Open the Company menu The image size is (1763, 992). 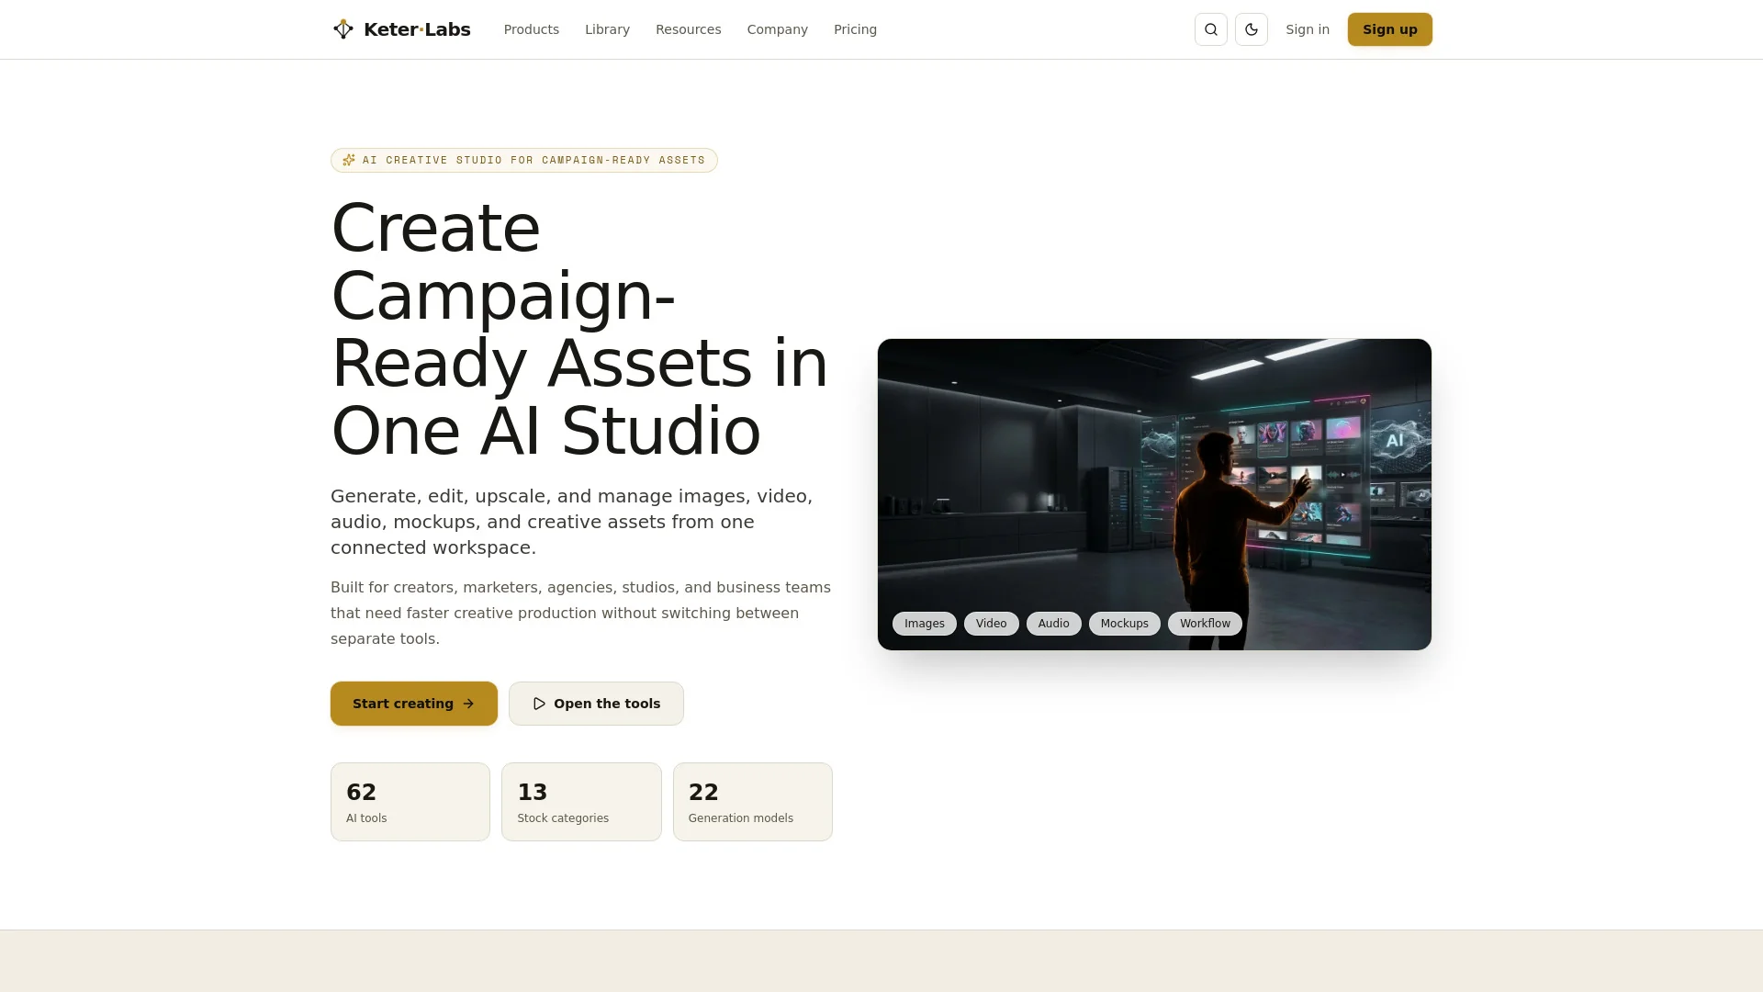pyautogui.click(x=778, y=29)
